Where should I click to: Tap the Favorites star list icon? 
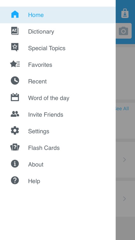pos(15,64)
